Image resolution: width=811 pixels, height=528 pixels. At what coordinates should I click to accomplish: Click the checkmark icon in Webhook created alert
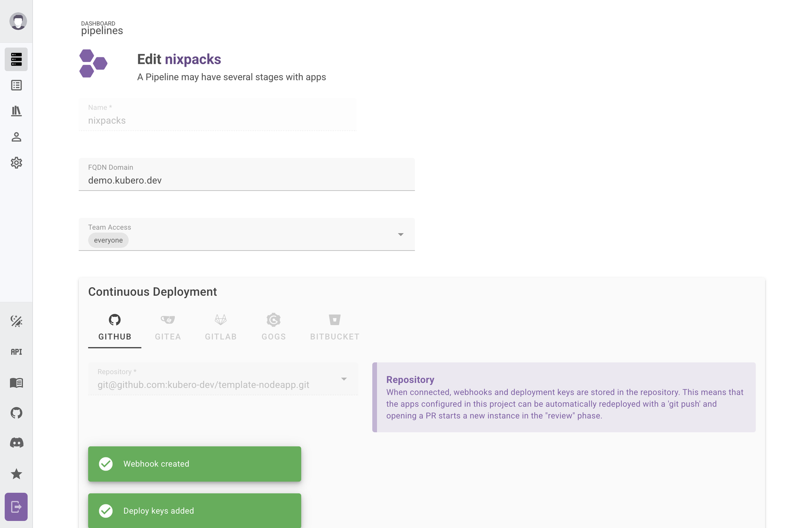pyautogui.click(x=106, y=464)
